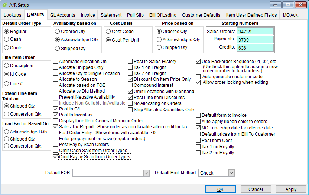The height and width of the screenshot is (195, 309).
Task: Expand the Default FOB dropdown
Action: click(146, 173)
